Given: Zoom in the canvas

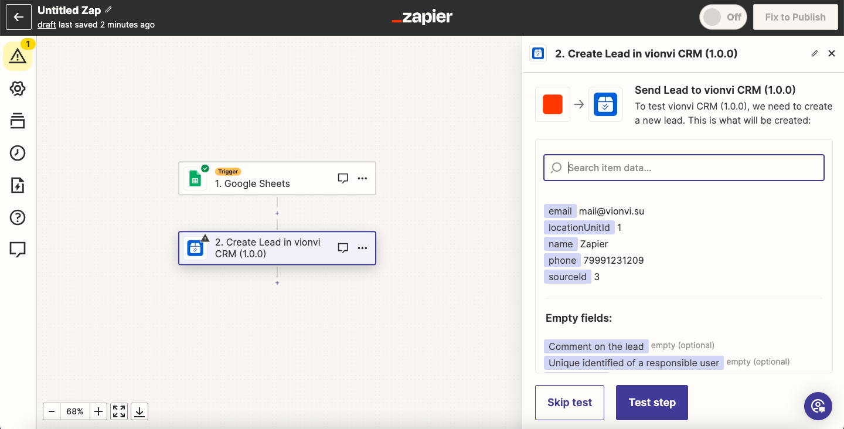Looking at the screenshot, I should pyautogui.click(x=98, y=411).
